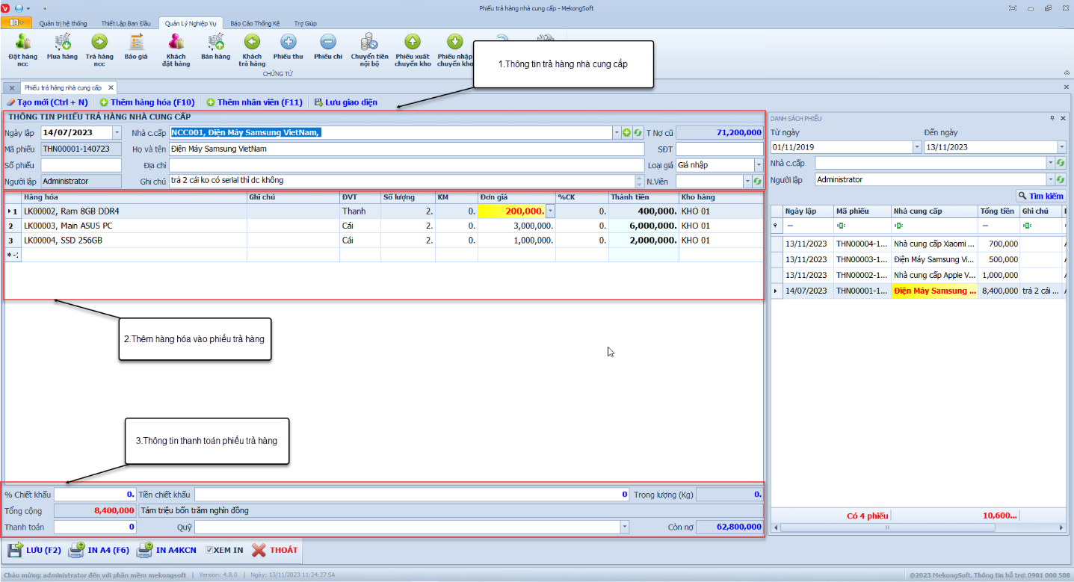Click Thêm hàng hóa (F10) button
The image size is (1074, 582).
click(146, 102)
